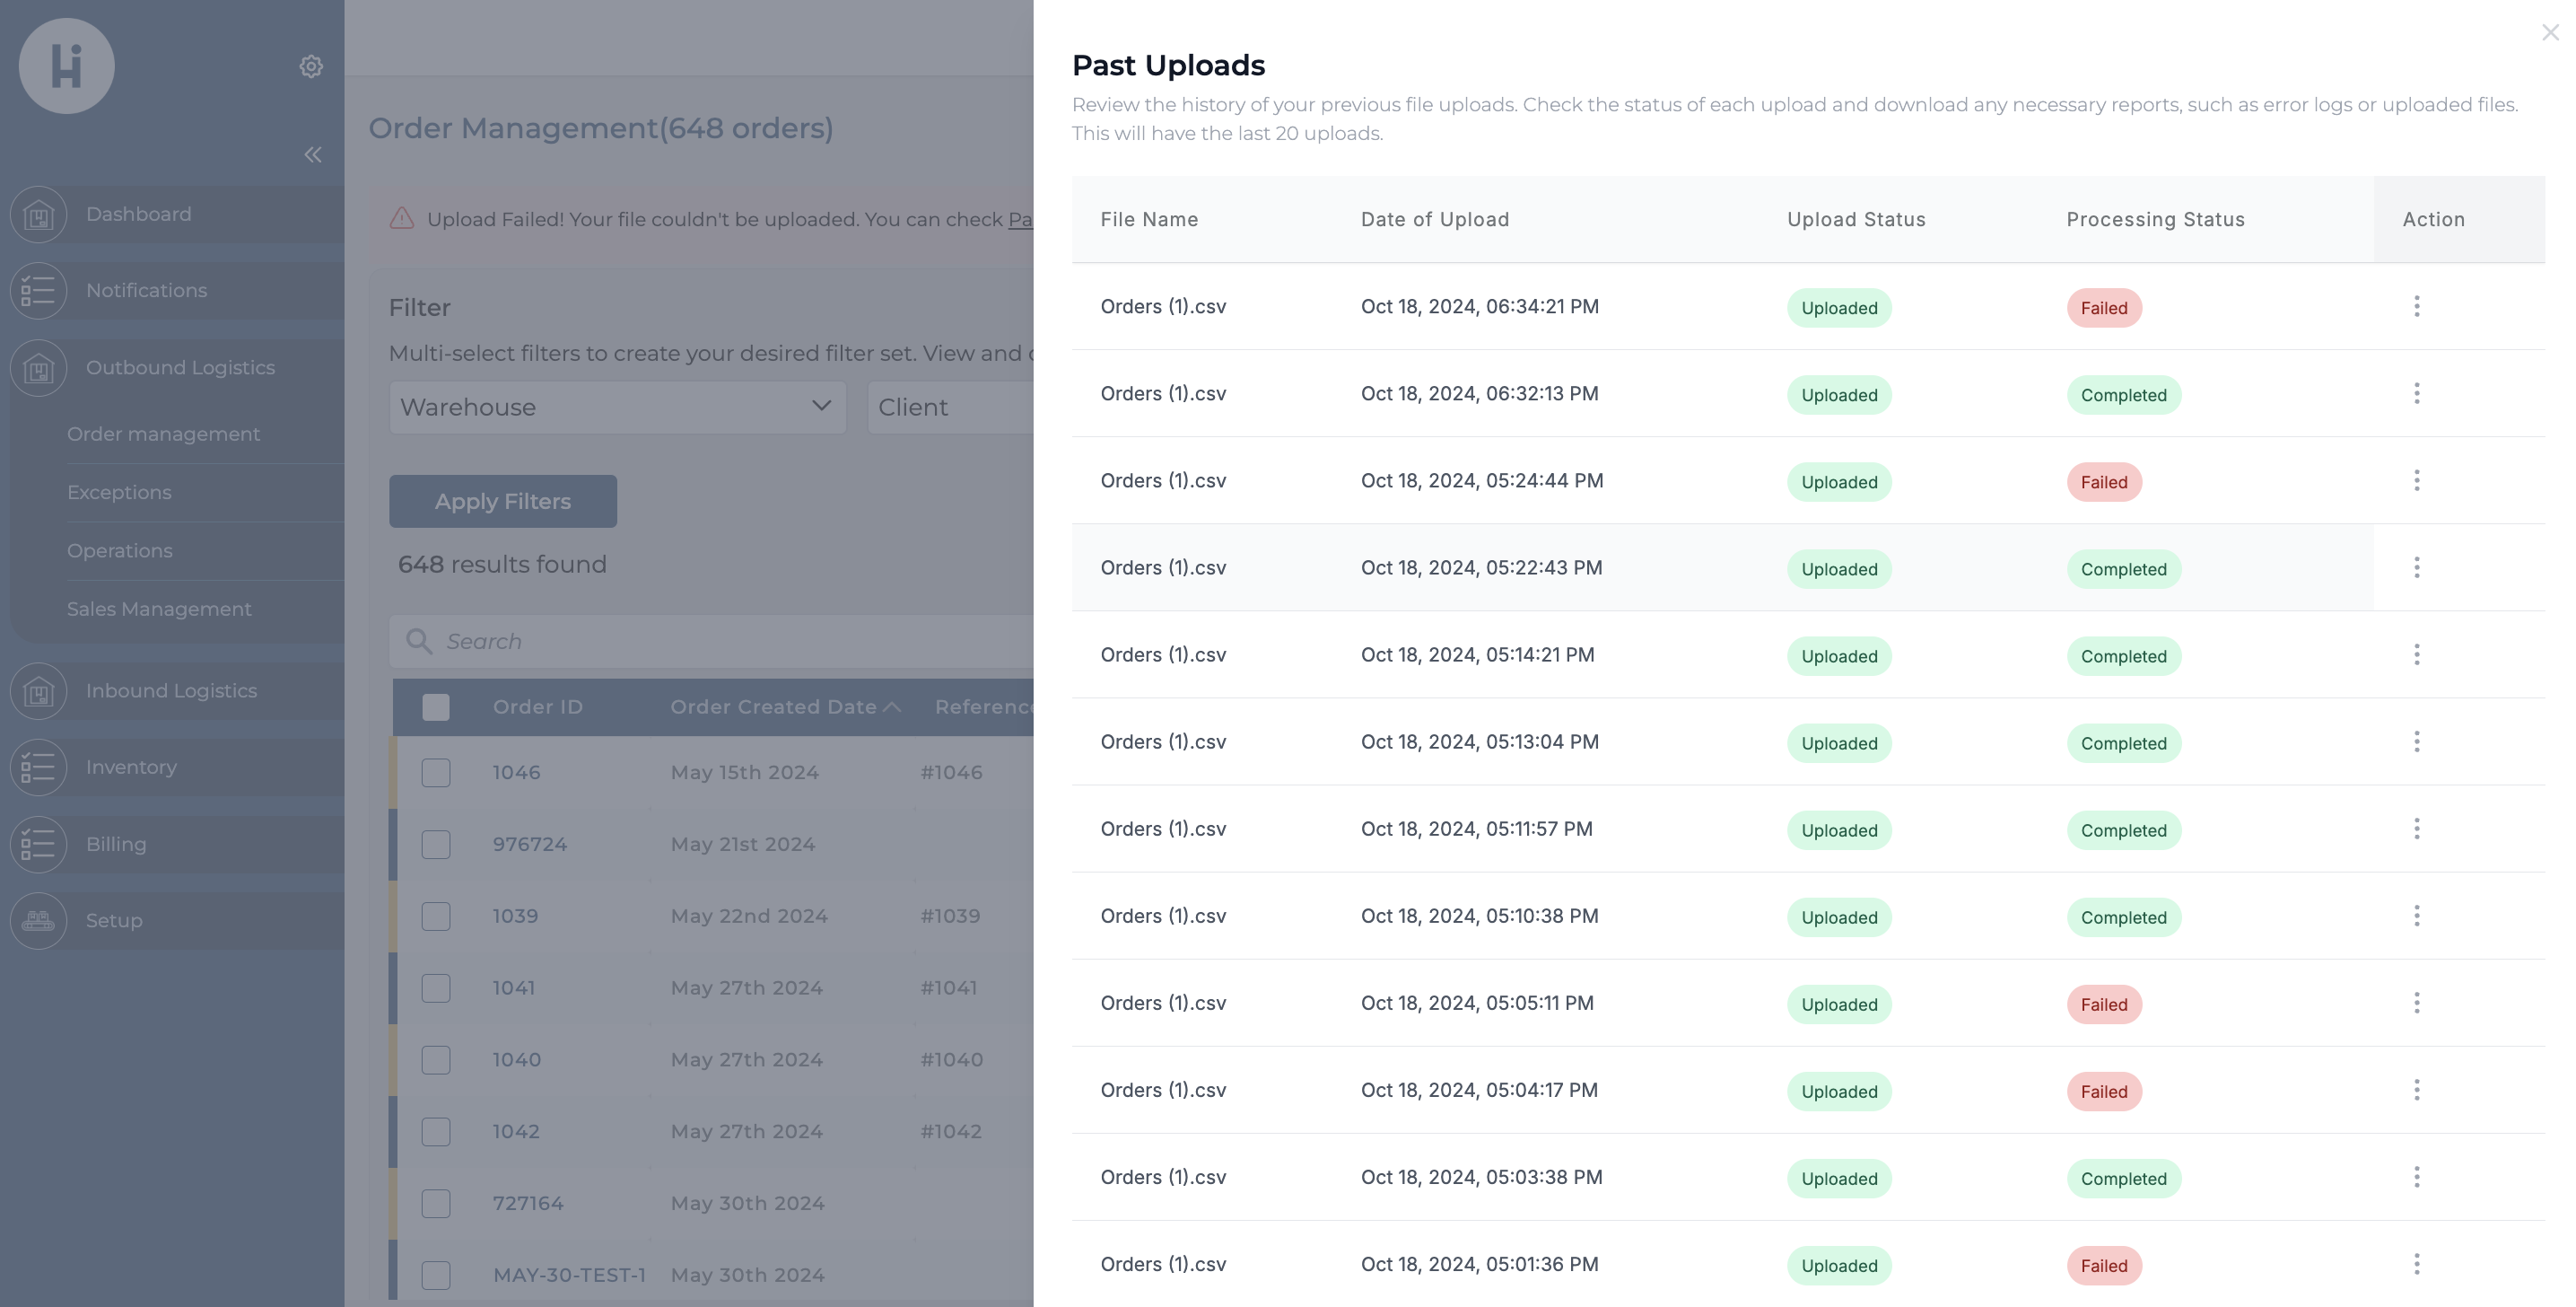Select the checkbox for order 976724
This screenshot has width=2576, height=1307.
436,845
